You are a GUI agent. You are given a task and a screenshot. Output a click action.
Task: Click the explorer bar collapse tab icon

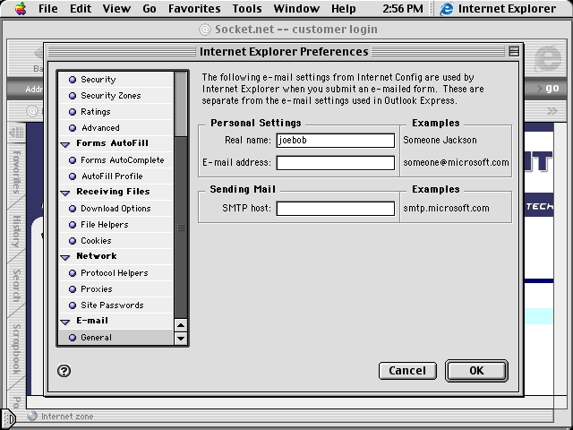(x=16, y=132)
